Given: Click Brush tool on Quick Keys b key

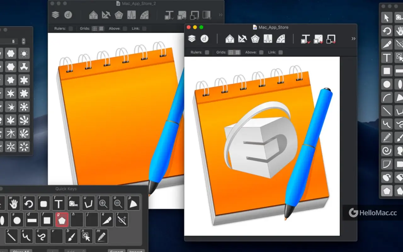Looking at the screenshot, I should click(x=71, y=236).
